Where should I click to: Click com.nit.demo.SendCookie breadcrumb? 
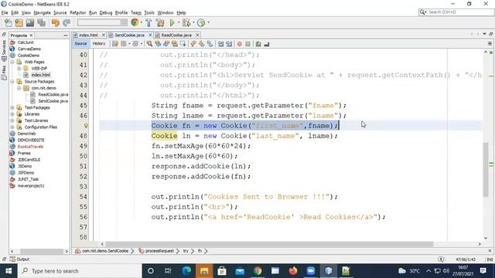pos(105,251)
